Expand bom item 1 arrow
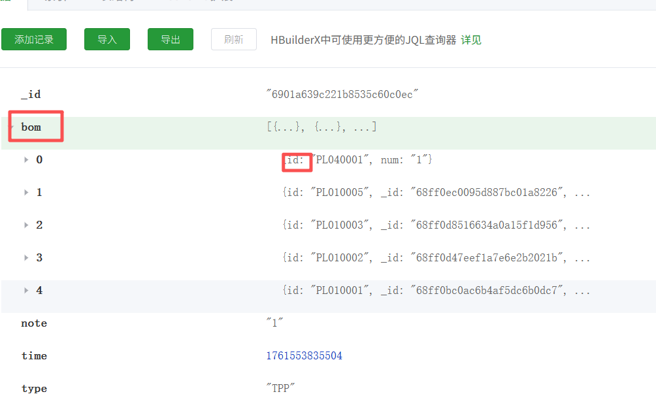This screenshot has height=409, width=656. click(x=26, y=192)
